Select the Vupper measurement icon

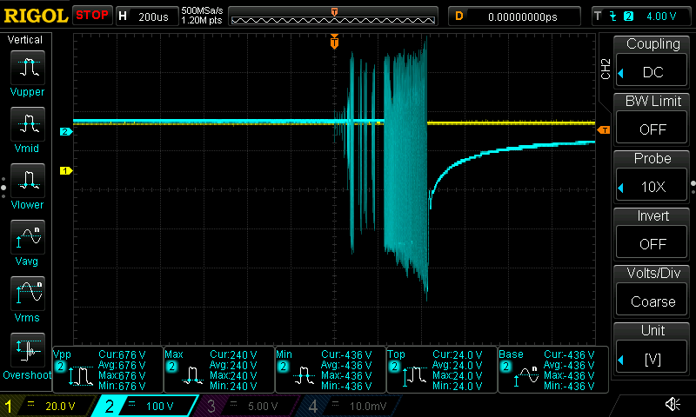pyautogui.click(x=28, y=68)
